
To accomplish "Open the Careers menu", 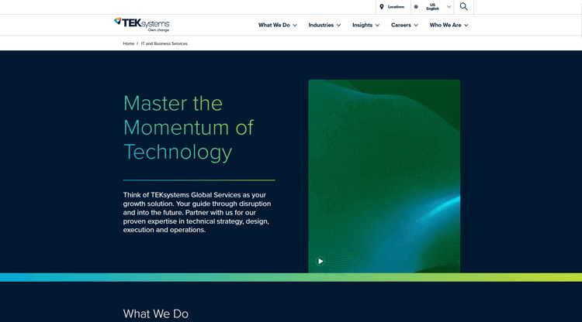I will tap(401, 25).
